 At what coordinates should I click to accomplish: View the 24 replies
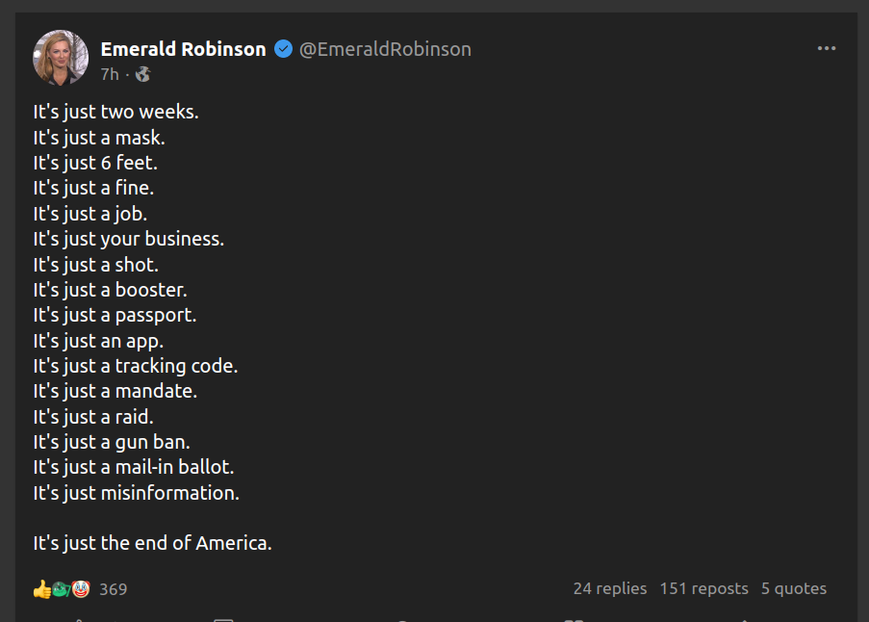tap(610, 588)
